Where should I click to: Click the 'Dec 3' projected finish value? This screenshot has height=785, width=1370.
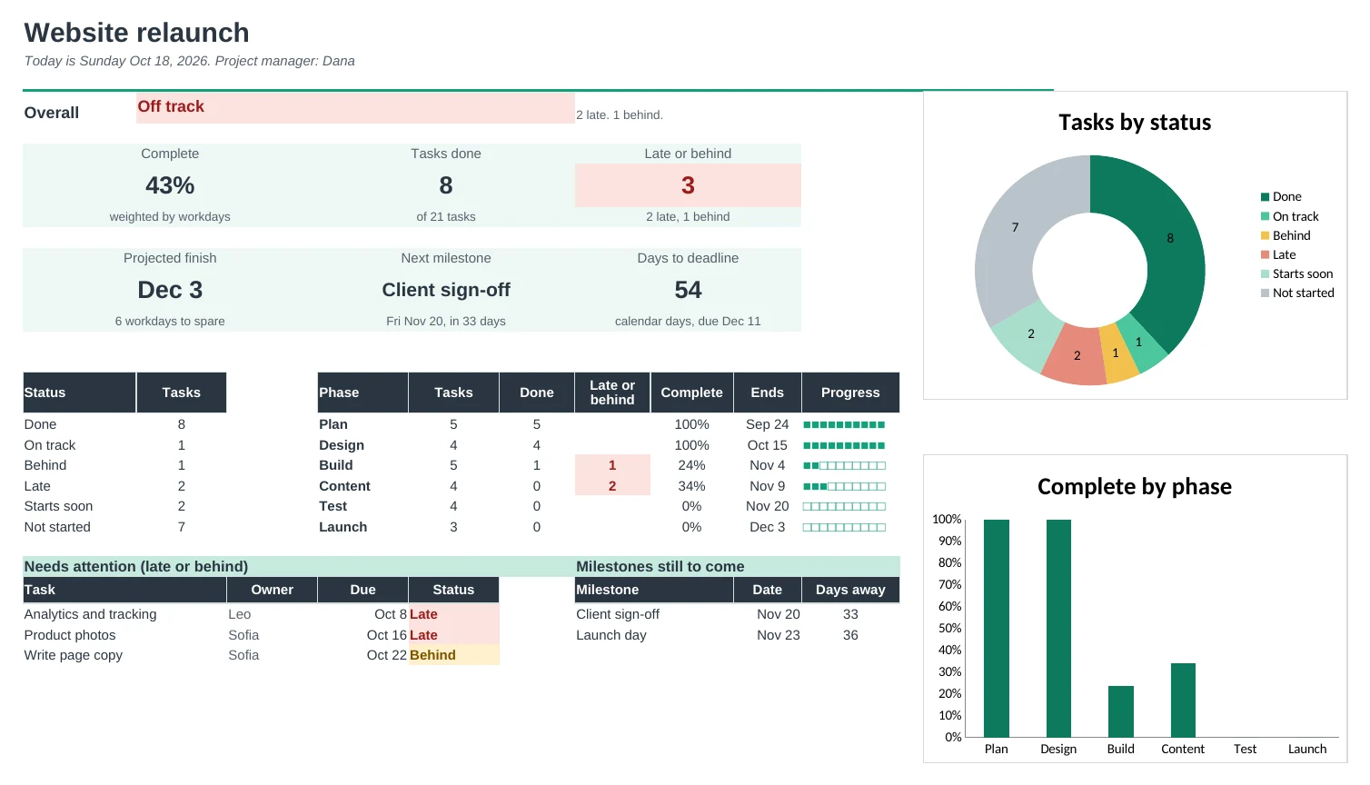(170, 290)
